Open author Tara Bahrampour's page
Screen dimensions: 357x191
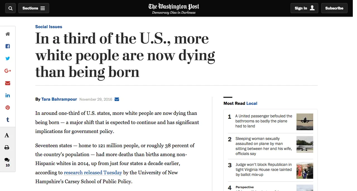pos(59,99)
